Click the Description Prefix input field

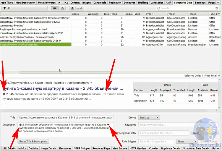(164, 133)
